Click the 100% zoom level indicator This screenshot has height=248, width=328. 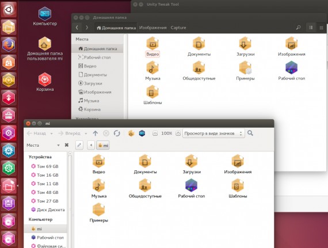click(166, 133)
